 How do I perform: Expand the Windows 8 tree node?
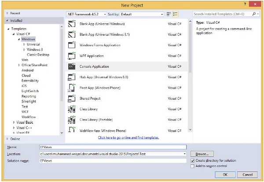coord(24,49)
